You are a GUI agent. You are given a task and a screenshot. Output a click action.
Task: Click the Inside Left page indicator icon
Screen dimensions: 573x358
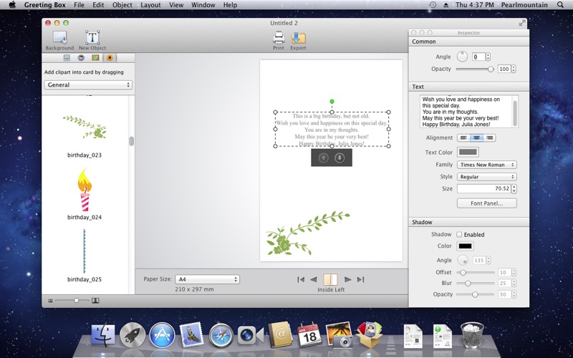pos(330,279)
